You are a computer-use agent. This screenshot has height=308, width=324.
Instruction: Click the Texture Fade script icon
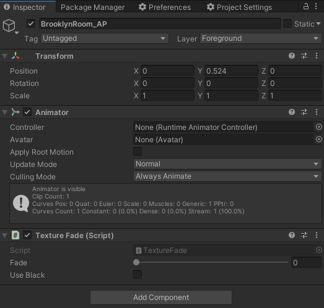(x=15, y=235)
